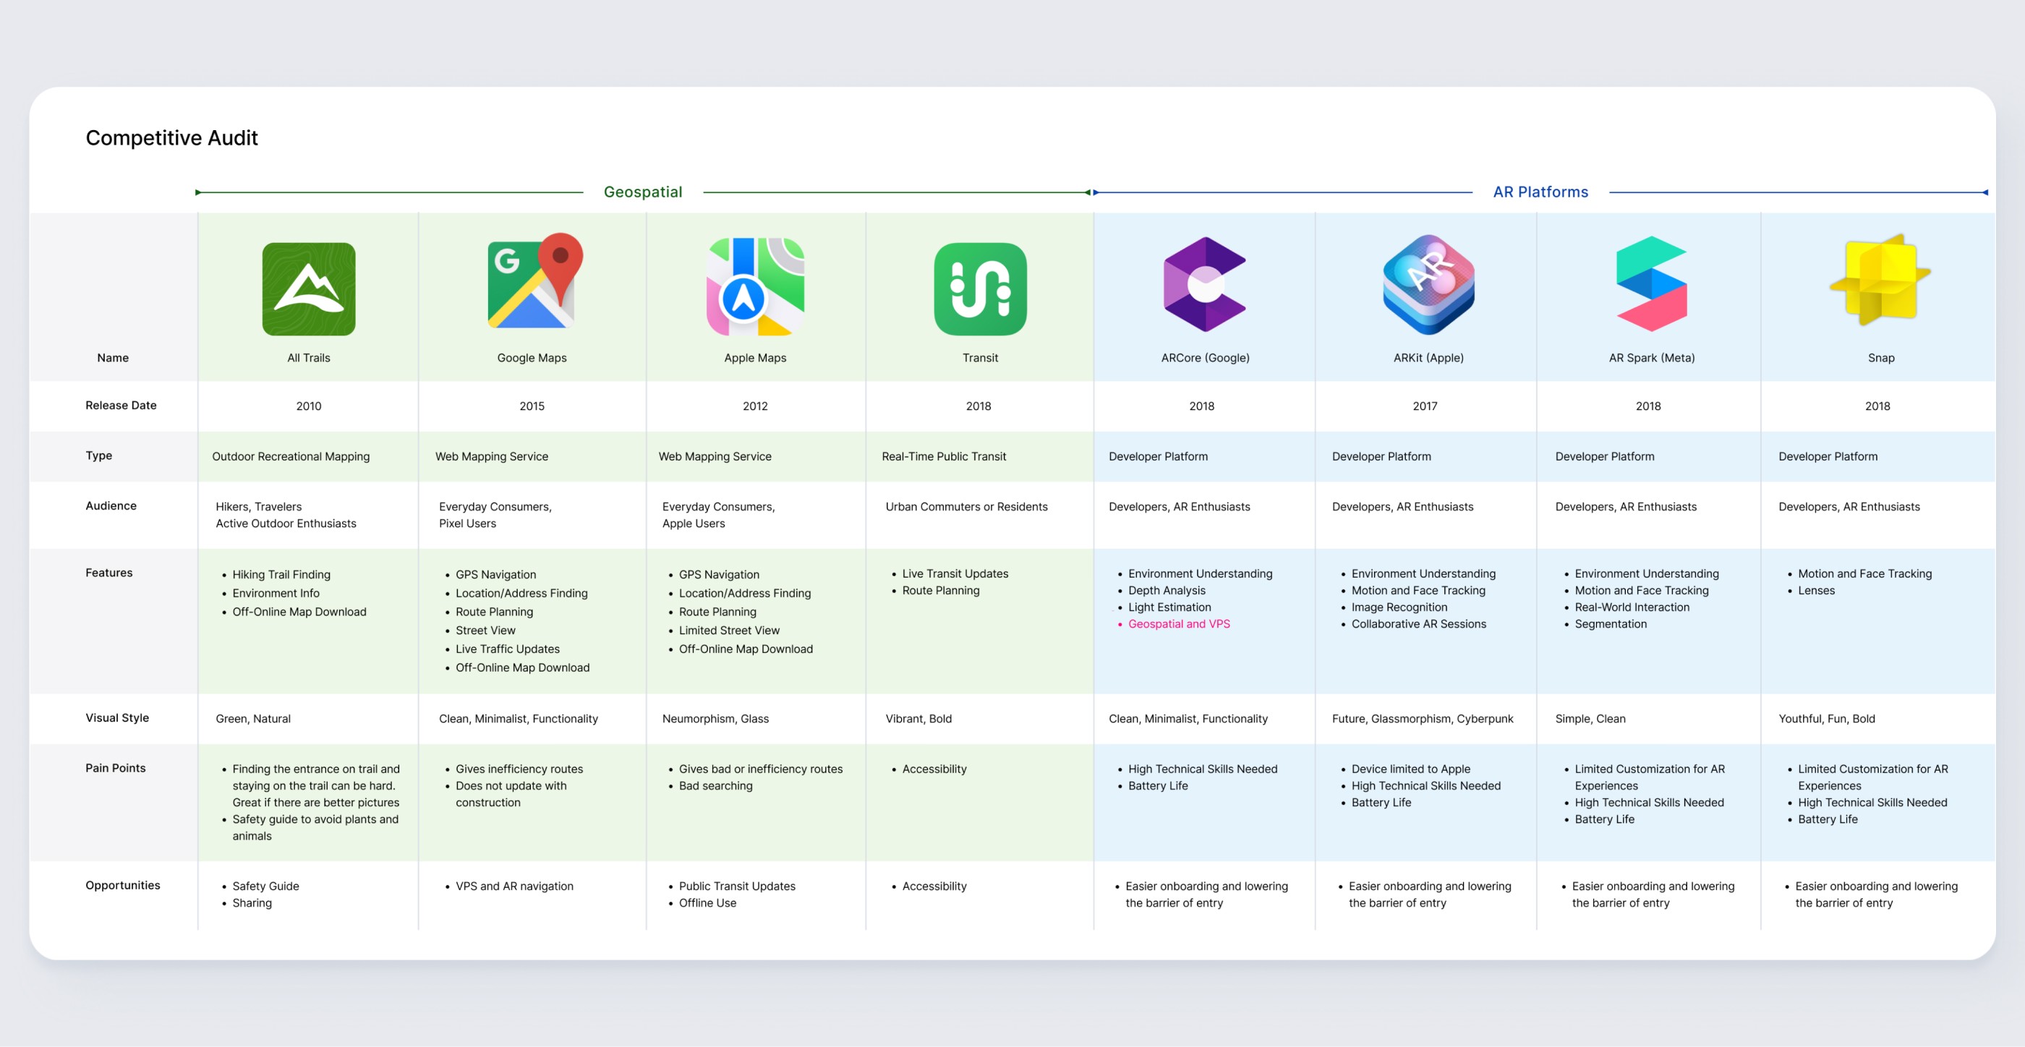Click Real-Time Public Transit type cell

[x=943, y=457]
